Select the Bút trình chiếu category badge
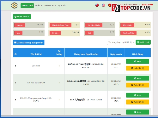This screenshot has height=118, width=158. [94, 25]
